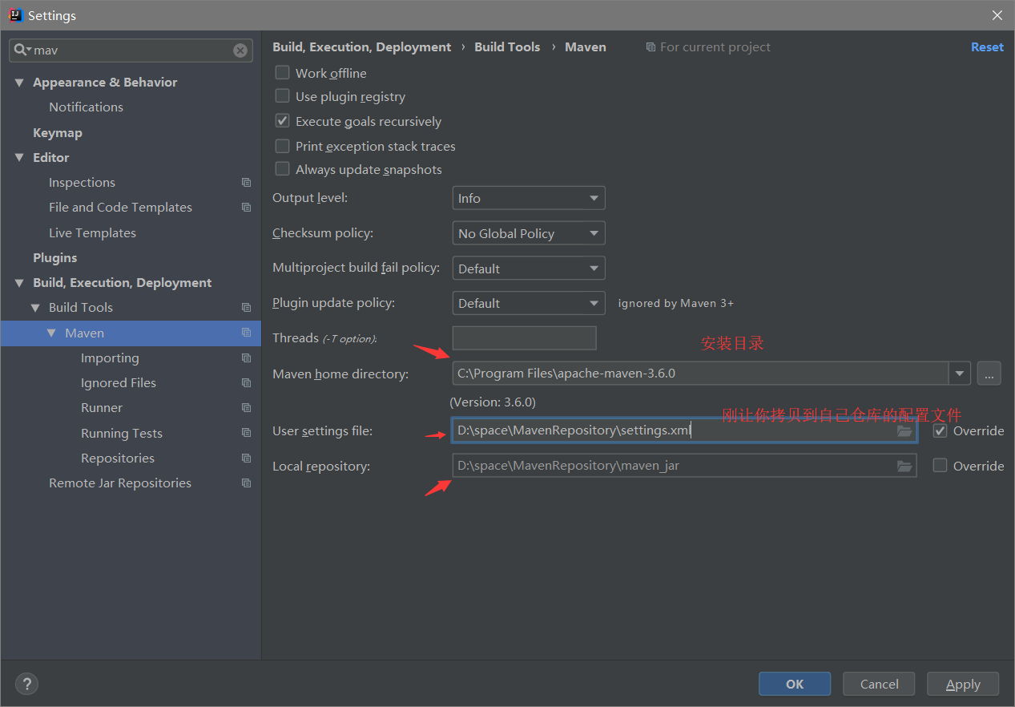Screen dimensions: 1015x707
Task: Click the Reset link
Action: [987, 47]
